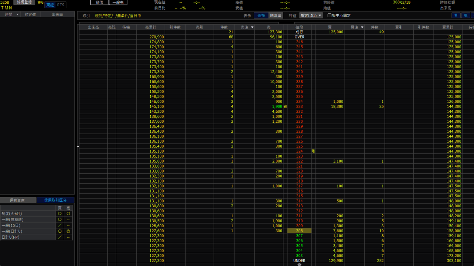The image size is (474, 266).
Task: Click the 気 icon button
Action: coord(465,16)
